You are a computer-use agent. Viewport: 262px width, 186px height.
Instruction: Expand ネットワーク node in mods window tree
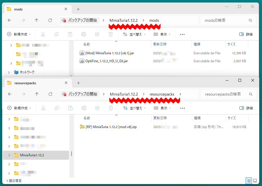pyautogui.click(x=9, y=72)
